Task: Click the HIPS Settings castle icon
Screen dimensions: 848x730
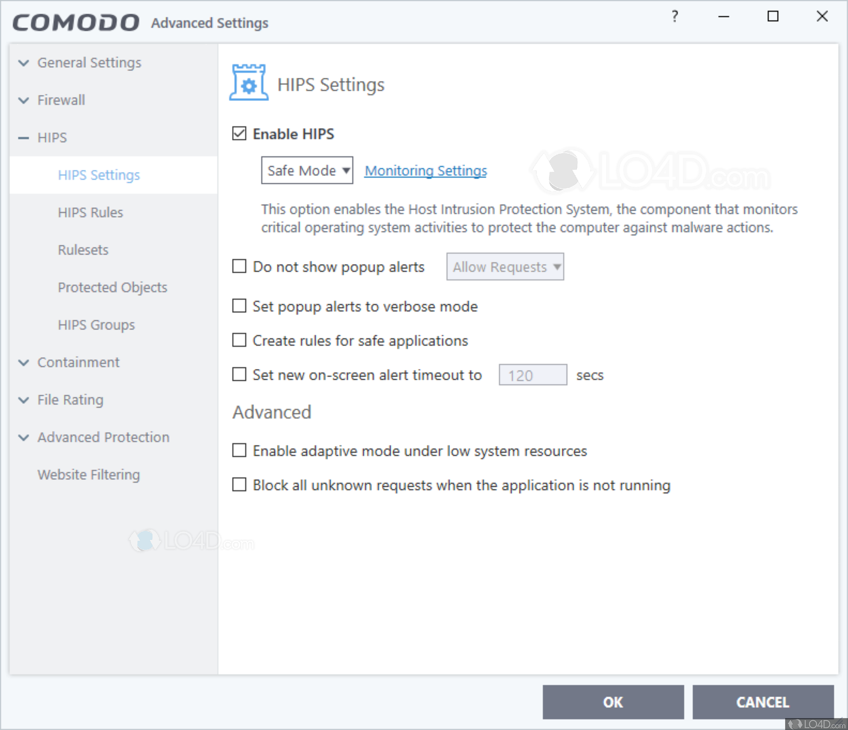Action: (x=248, y=83)
